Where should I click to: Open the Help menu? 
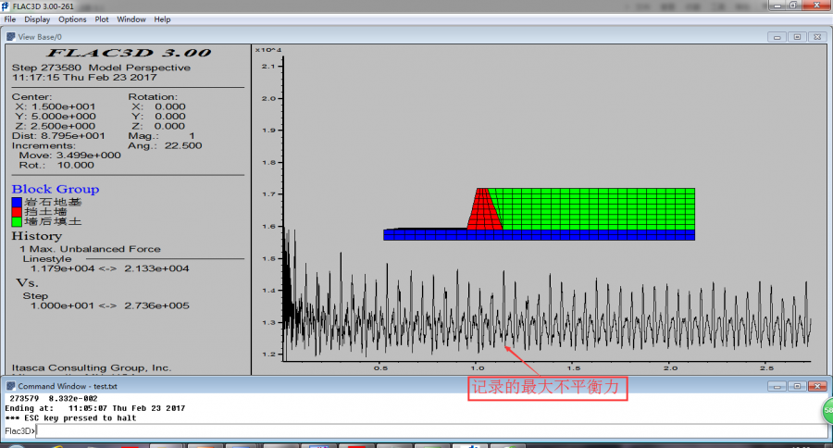162,19
